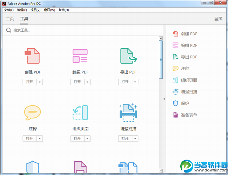228x175 pixels.
Task: Expand dropdown arrow beside 注释 打开
Action: click(40, 138)
